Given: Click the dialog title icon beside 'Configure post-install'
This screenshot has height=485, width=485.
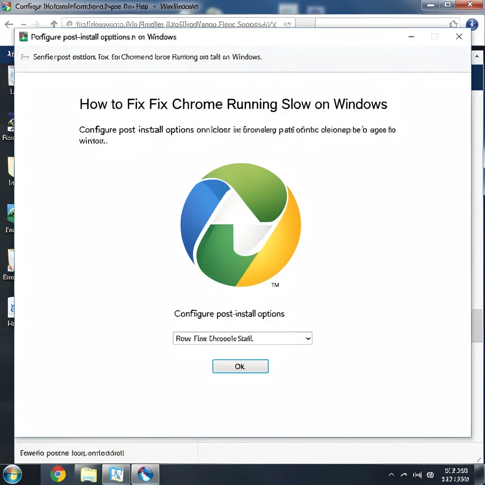Looking at the screenshot, I should (x=23, y=37).
